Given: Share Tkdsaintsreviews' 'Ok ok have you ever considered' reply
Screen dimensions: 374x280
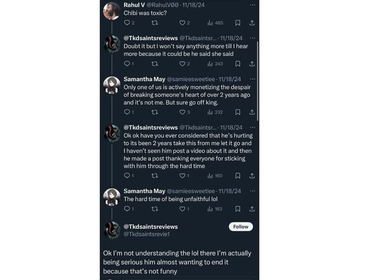Looking at the screenshot, I should (252, 176).
